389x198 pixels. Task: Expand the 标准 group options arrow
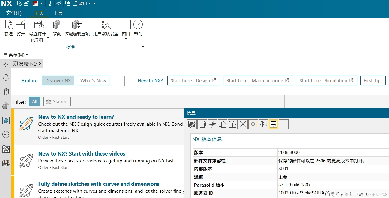[x=143, y=47]
